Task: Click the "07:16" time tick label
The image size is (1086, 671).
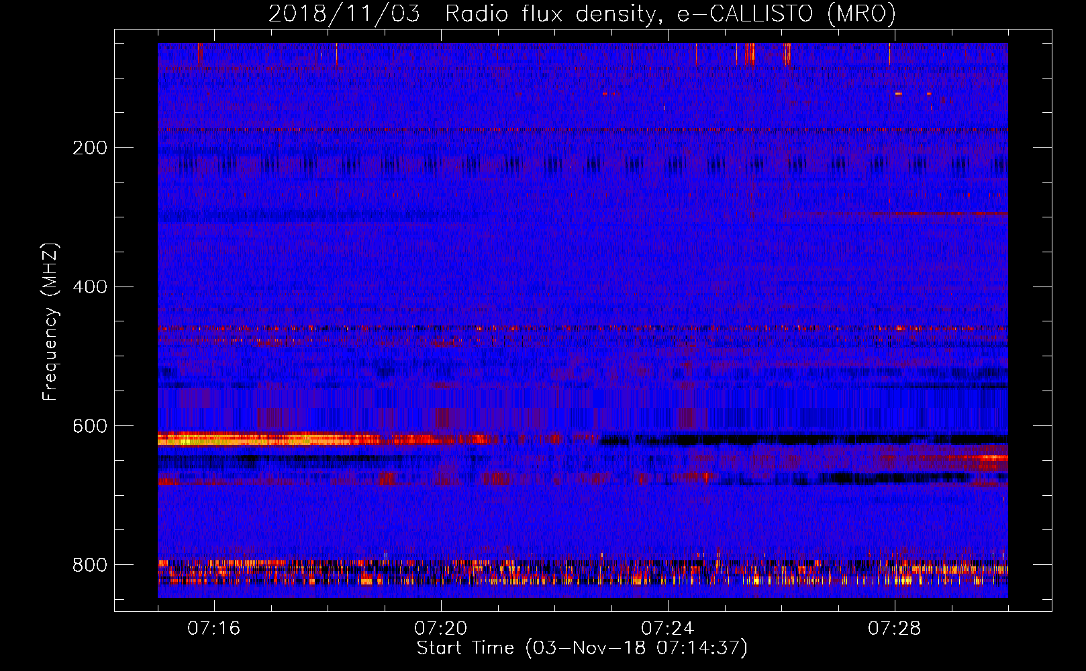Action: pos(214,629)
